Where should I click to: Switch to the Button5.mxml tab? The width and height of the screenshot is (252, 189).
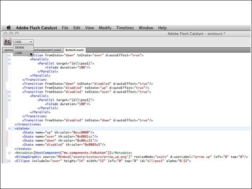click(74, 50)
